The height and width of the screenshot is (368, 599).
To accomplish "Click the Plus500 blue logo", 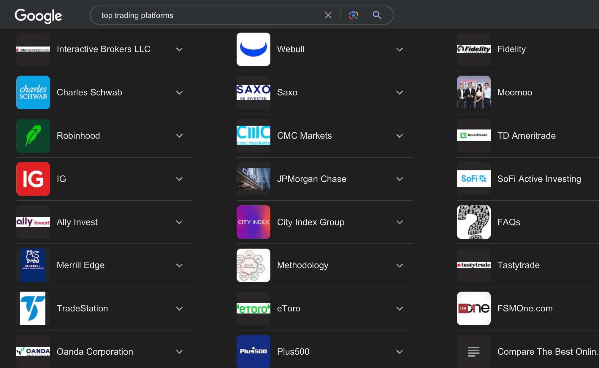I will (253, 352).
